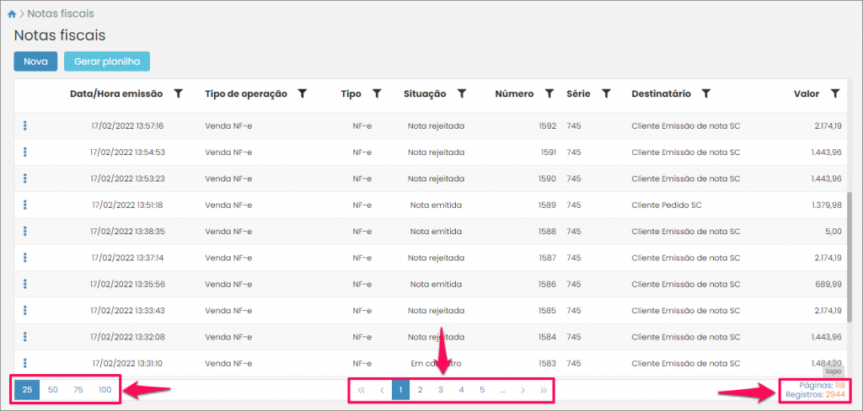Go to page 3
863x411 pixels.
440,390
